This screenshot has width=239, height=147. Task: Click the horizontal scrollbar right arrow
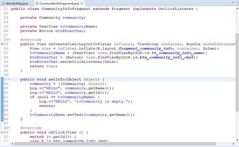pyautogui.click(x=233, y=144)
